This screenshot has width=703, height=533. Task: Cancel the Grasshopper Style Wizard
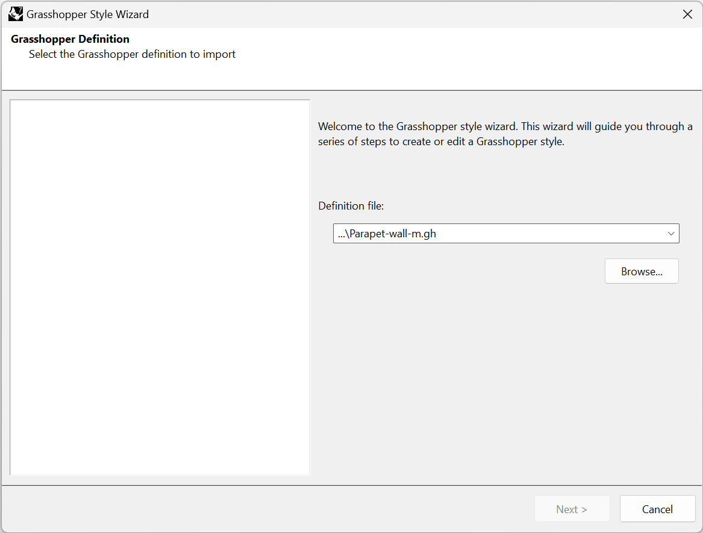(x=657, y=509)
